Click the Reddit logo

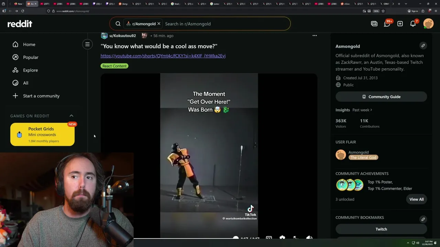[20, 24]
